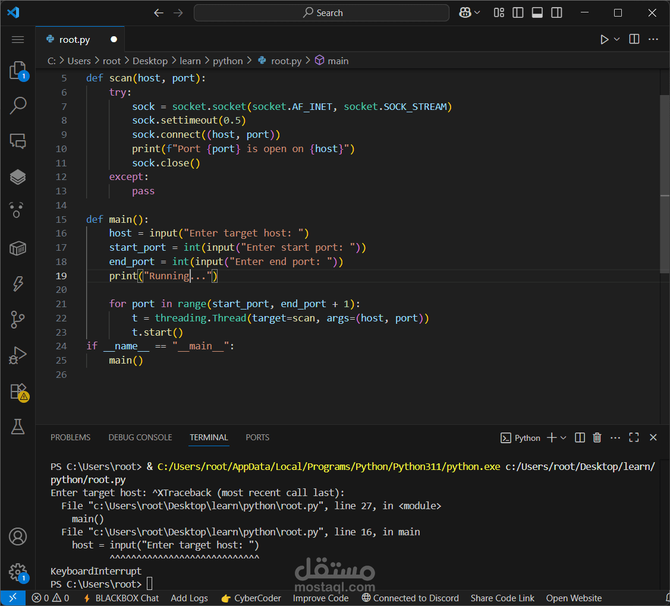This screenshot has height=606, width=670.
Task: Click Open Website in status bar
Action: [x=574, y=598]
